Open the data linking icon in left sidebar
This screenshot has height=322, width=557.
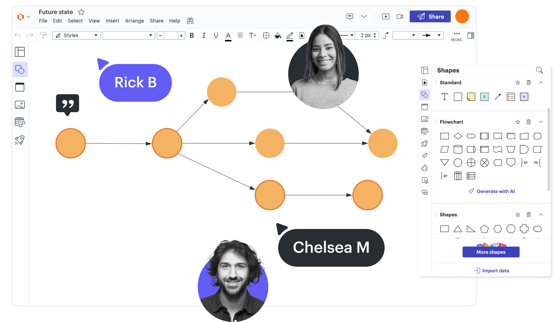pyautogui.click(x=20, y=122)
